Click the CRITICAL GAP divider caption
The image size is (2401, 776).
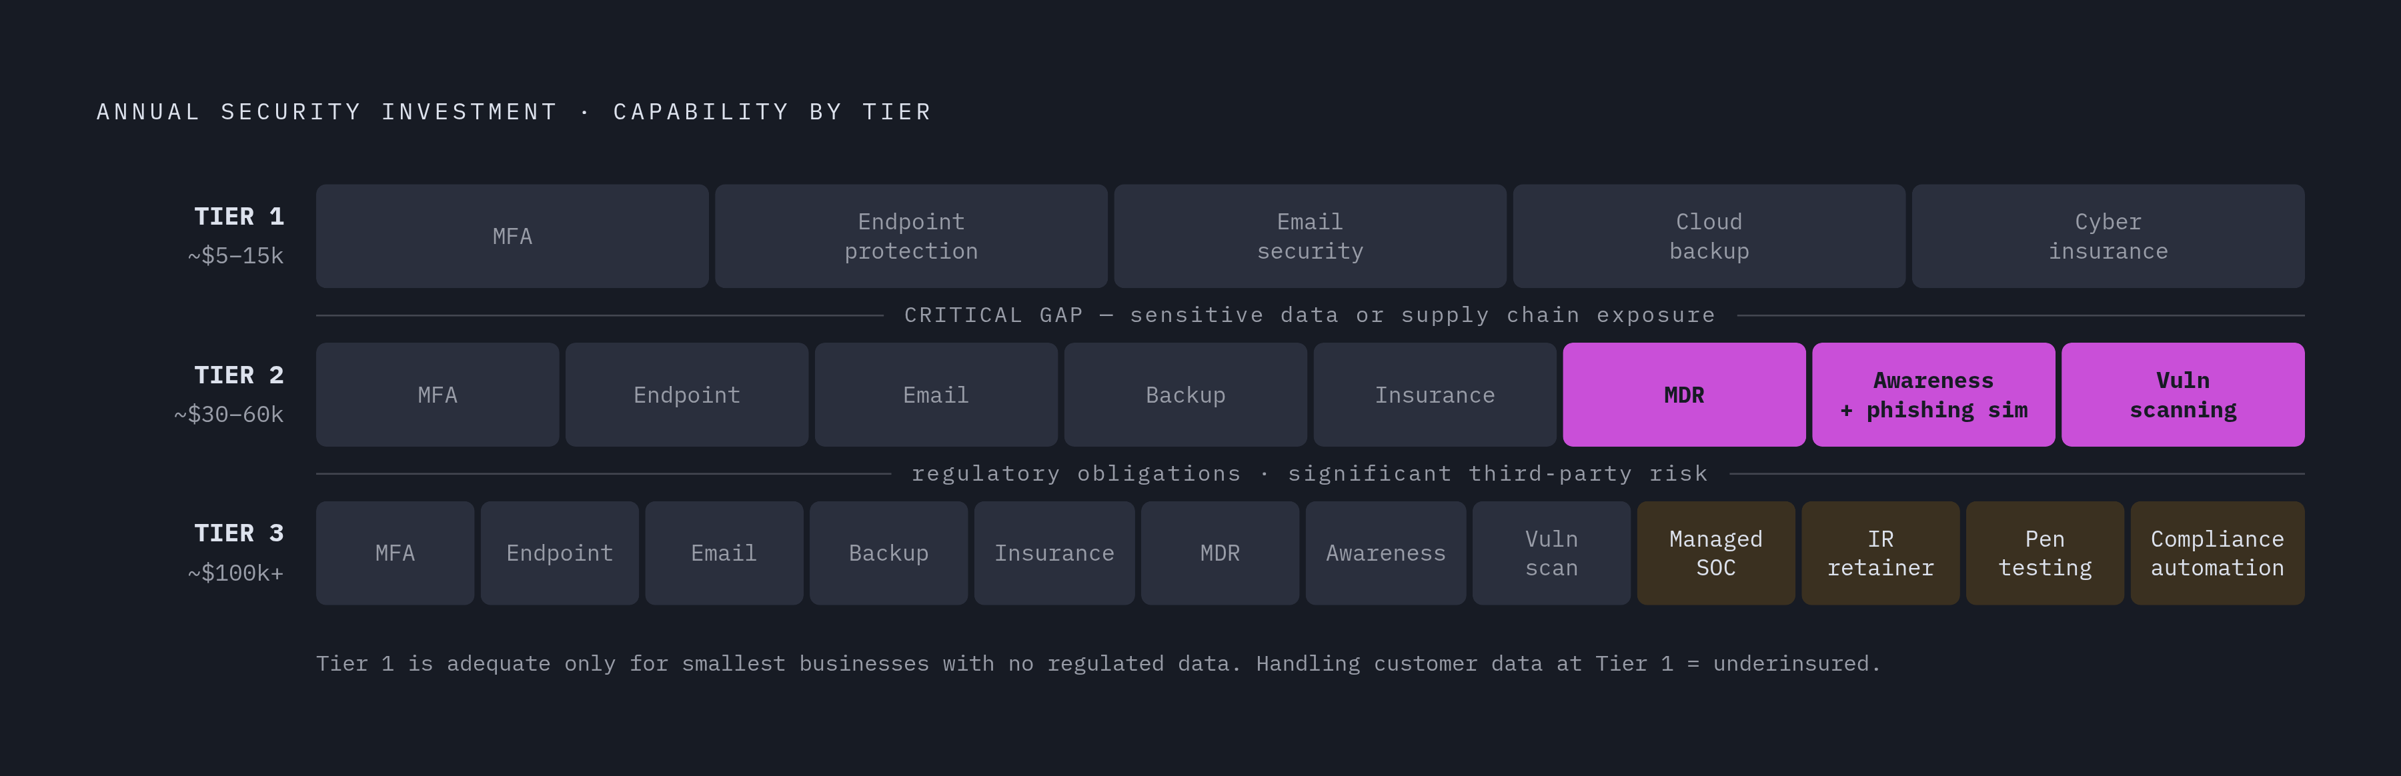click(1310, 315)
